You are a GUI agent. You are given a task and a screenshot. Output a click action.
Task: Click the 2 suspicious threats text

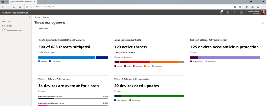pyautogui.click(x=124, y=52)
